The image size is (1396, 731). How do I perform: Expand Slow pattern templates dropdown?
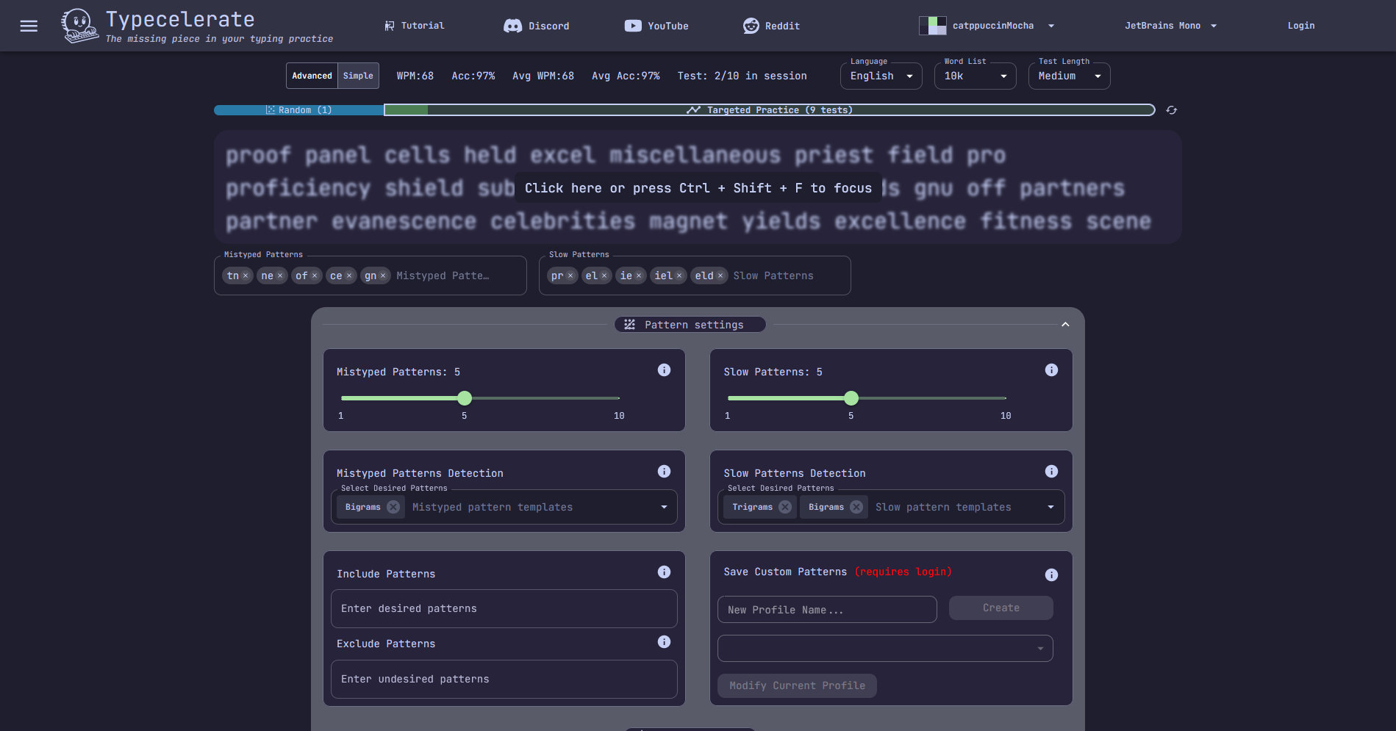tap(1050, 507)
